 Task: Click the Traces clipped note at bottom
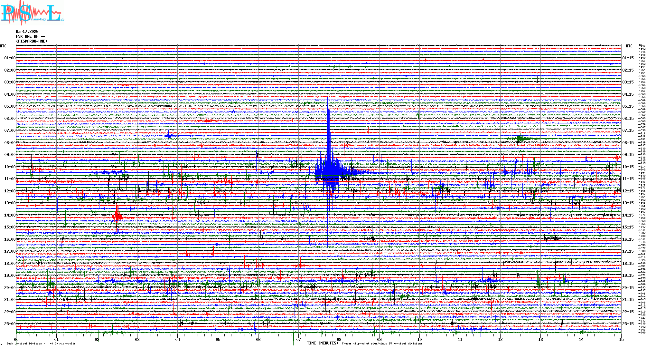click(382, 343)
